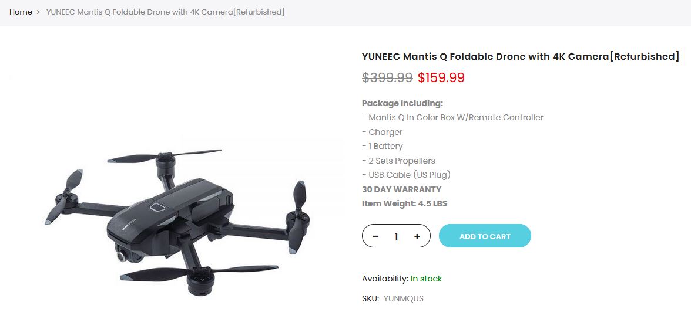
Task: Click the crossed-out $399.99 original price
Action: tap(387, 77)
